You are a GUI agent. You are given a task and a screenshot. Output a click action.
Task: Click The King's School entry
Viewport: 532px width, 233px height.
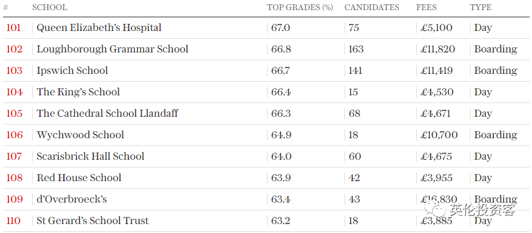pyautogui.click(x=78, y=92)
